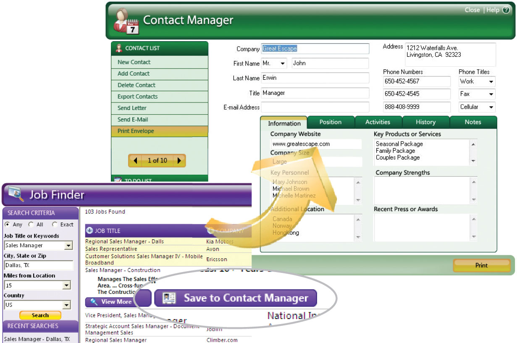The height and width of the screenshot is (343, 517).
Task: Click the Last Name field Erwin
Action: (315, 78)
